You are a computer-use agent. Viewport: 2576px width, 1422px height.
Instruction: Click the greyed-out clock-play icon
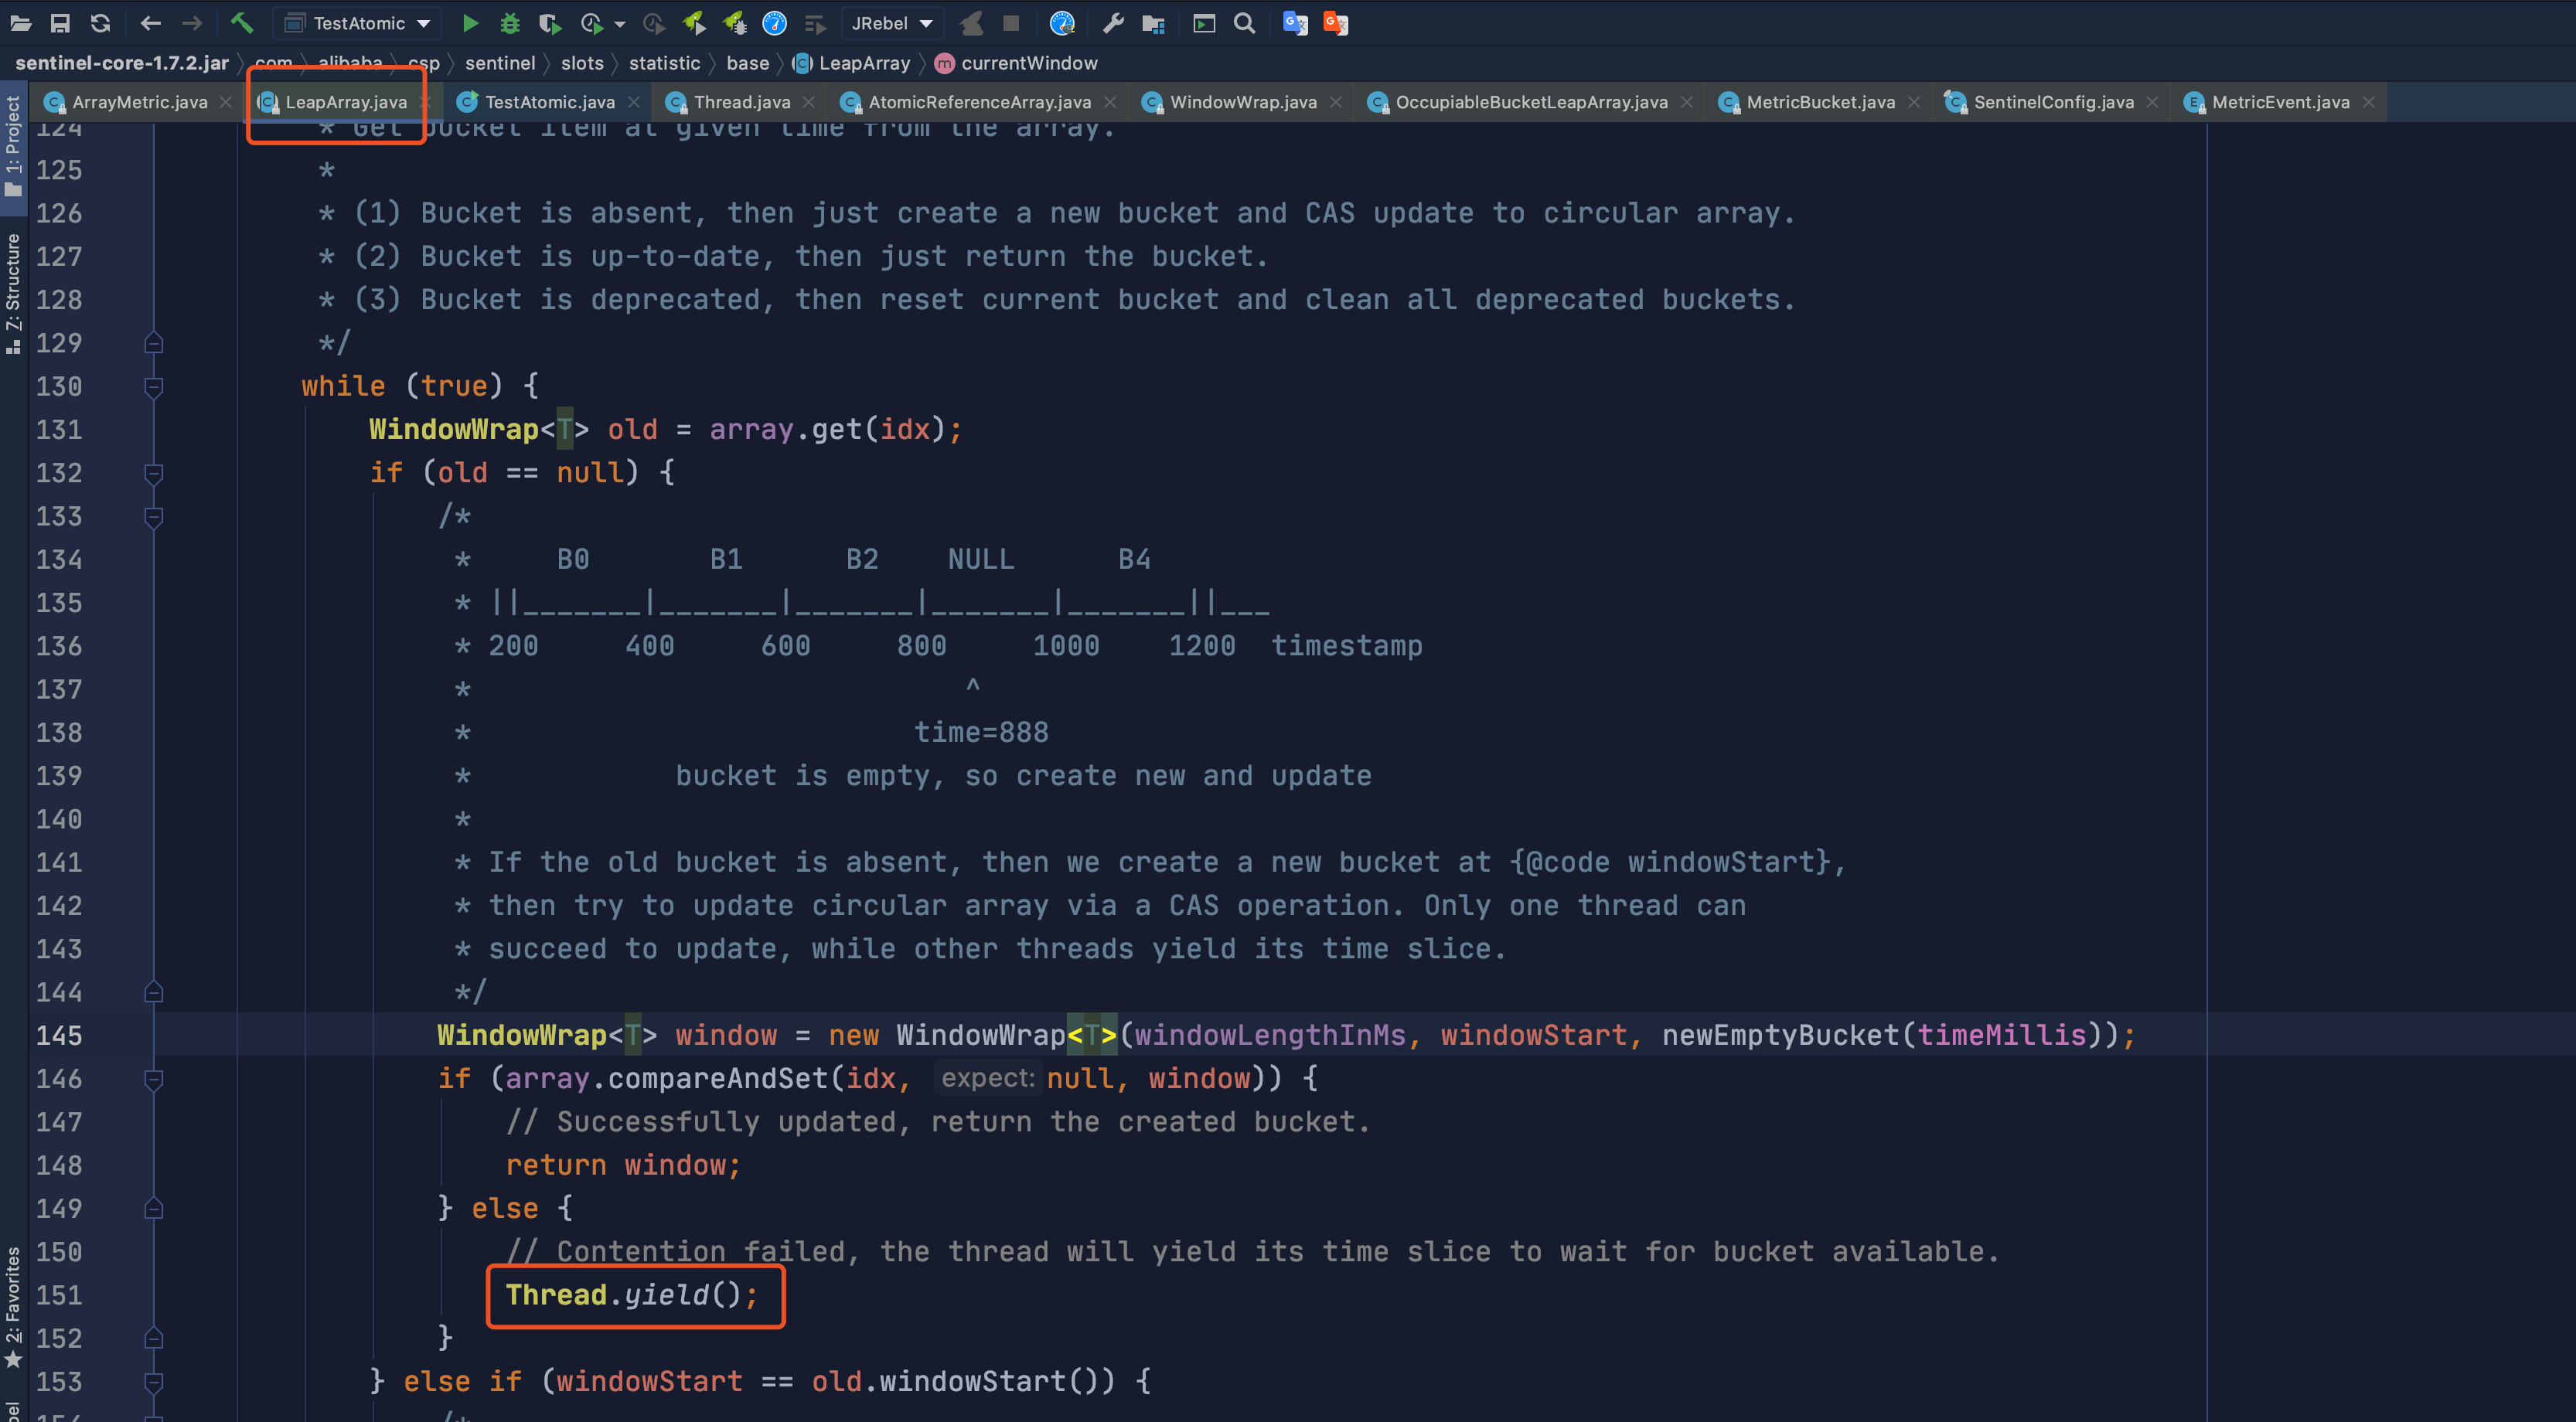pyautogui.click(x=654, y=23)
